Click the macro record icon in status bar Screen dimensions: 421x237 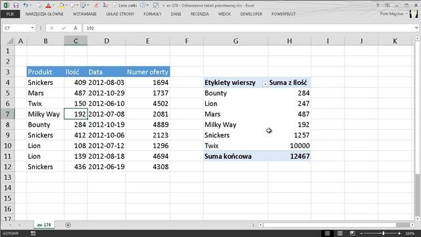(33, 233)
